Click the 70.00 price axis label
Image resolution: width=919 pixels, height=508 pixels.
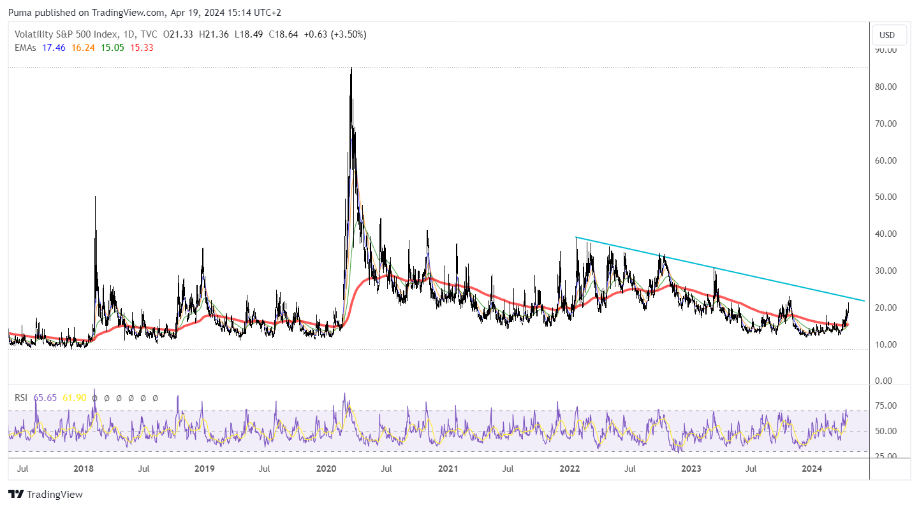coord(886,123)
